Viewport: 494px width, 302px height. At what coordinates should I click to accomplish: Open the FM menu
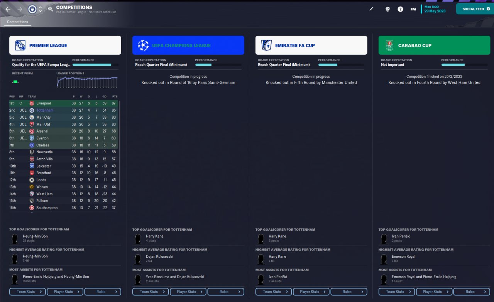pos(413,9)
